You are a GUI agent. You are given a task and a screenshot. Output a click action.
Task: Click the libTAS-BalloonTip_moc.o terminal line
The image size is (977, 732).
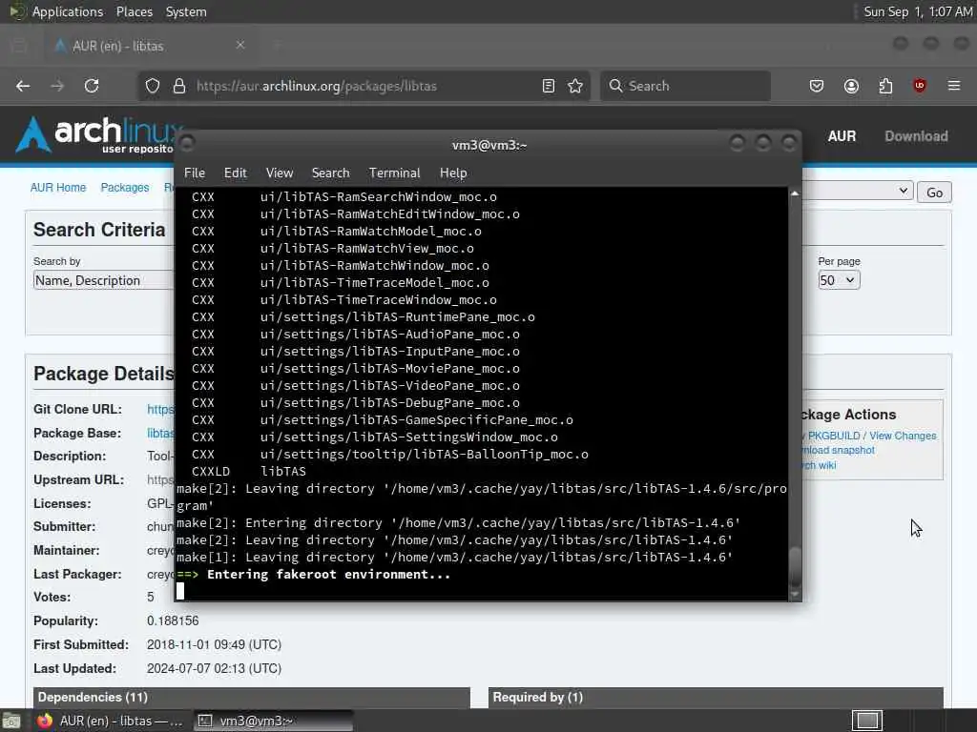pyautogui.click(x=389, y=455)
